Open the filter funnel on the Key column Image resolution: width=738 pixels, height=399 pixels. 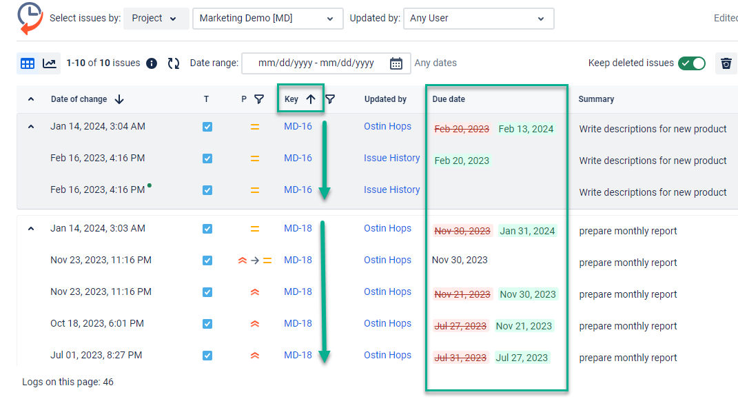pyautogui.click(x=330, y=99)
